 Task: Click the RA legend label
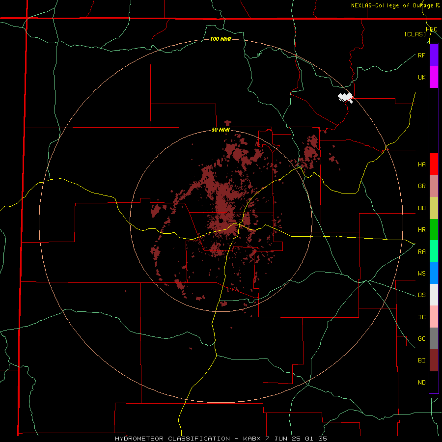click(x=422, y=251)
